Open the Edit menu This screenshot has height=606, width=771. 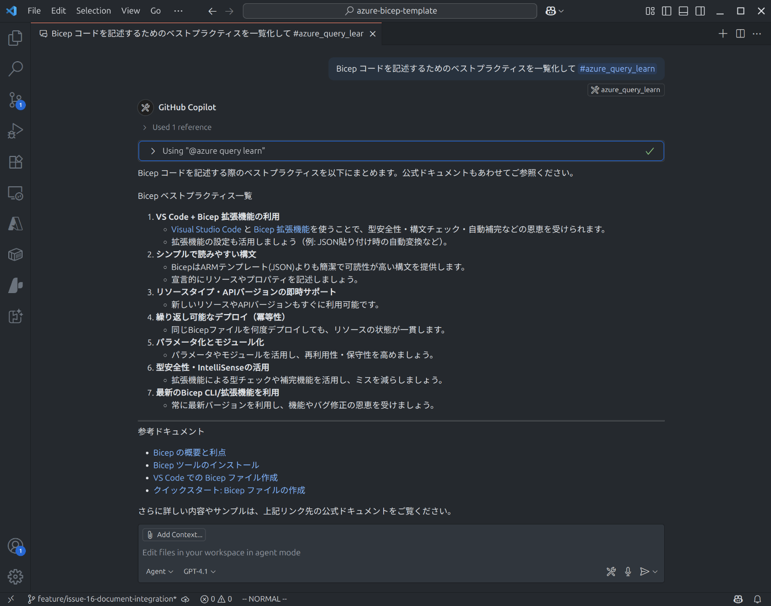coord(58,11)
